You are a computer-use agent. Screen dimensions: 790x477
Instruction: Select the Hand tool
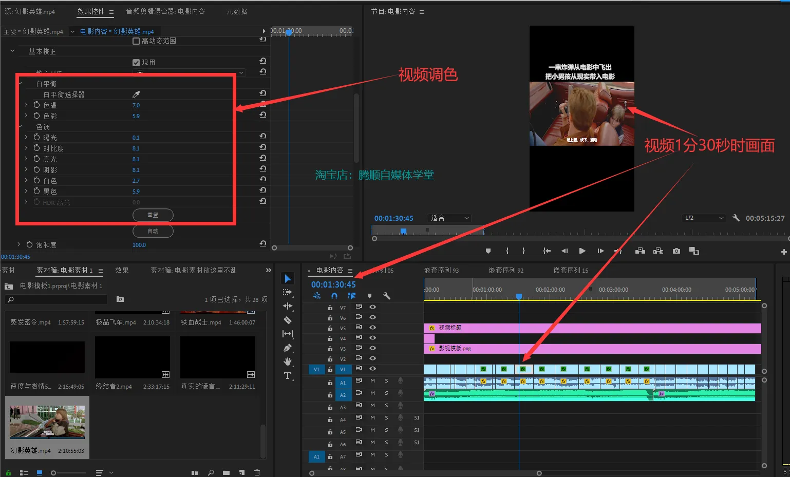point(288,361)
